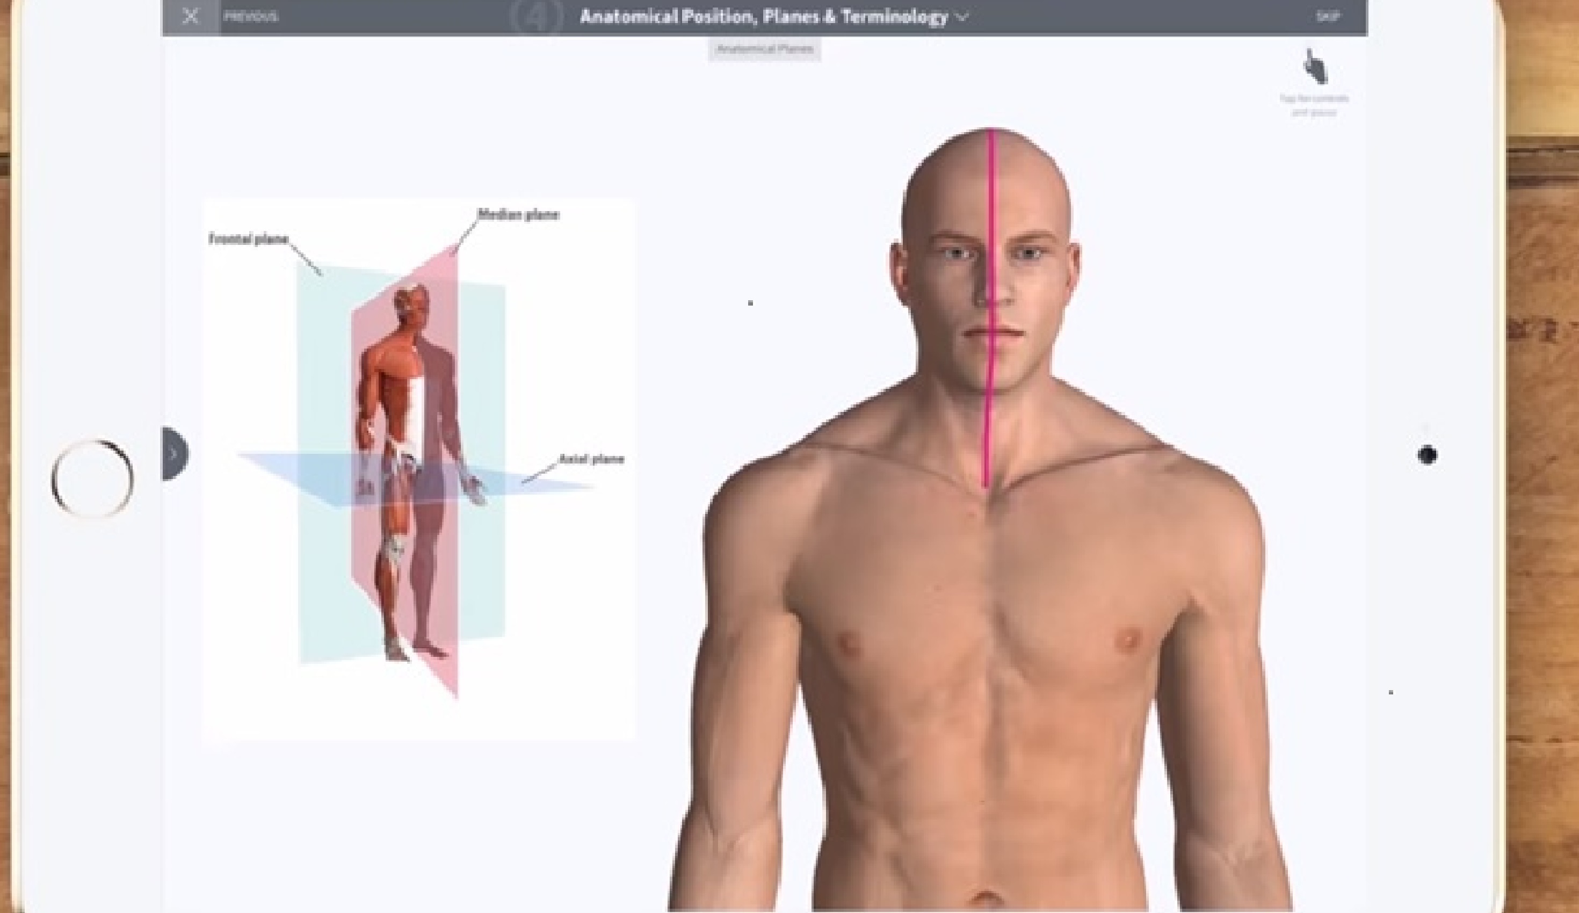1579x913 pixels.
Task: Expand the title dropdown chevron
Action: pos(962,18)
